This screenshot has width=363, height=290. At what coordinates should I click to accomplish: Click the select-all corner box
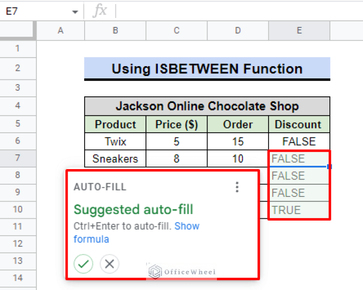point(18,31)
